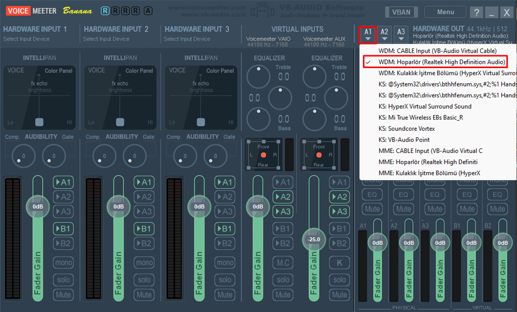Select input device for Hardware Input 3

pos(187,39)
